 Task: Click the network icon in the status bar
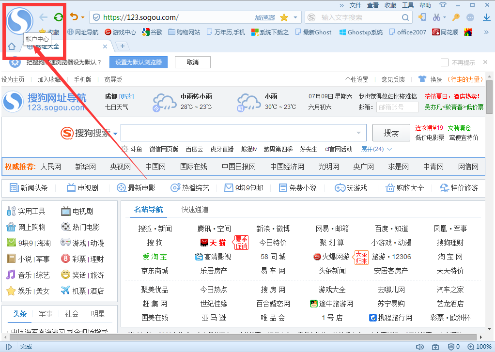pyautogui.click(x=435, y=347)
